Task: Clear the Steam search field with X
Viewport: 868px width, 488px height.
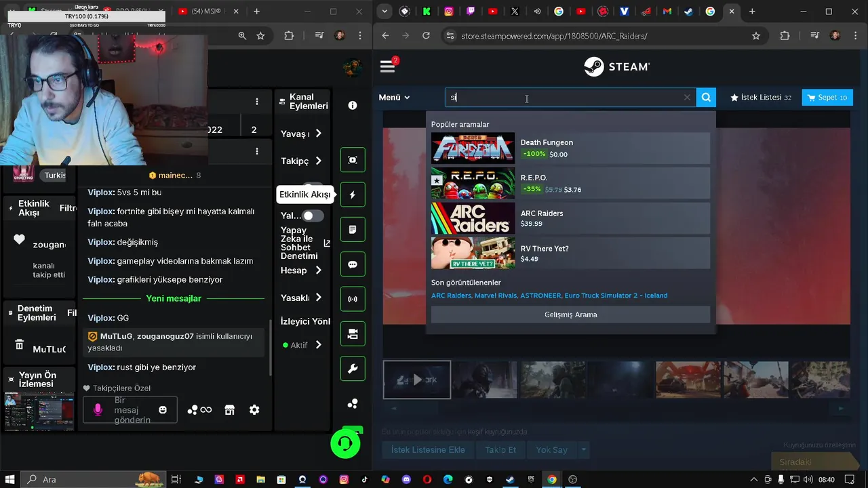Action: click(687, 98)
